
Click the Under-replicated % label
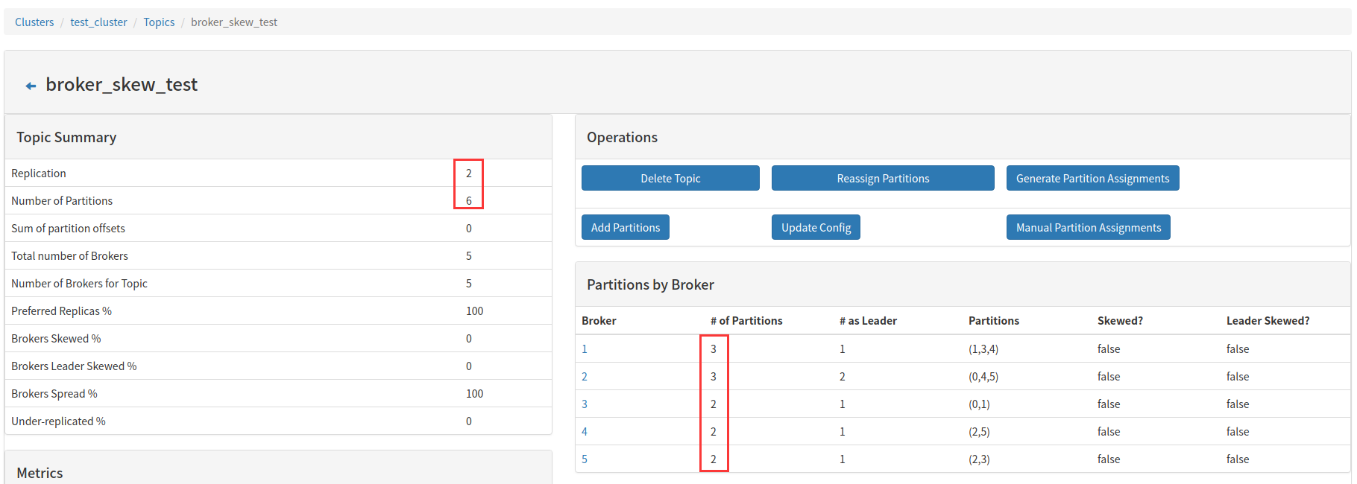coord(58,421)
